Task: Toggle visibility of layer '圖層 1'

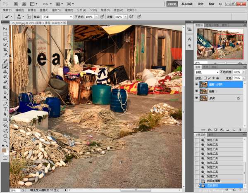Action: point(197,91)
